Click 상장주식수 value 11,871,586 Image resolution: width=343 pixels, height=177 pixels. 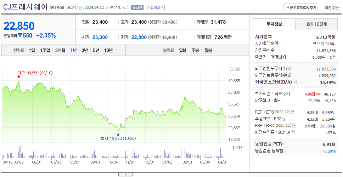(326, 51)
